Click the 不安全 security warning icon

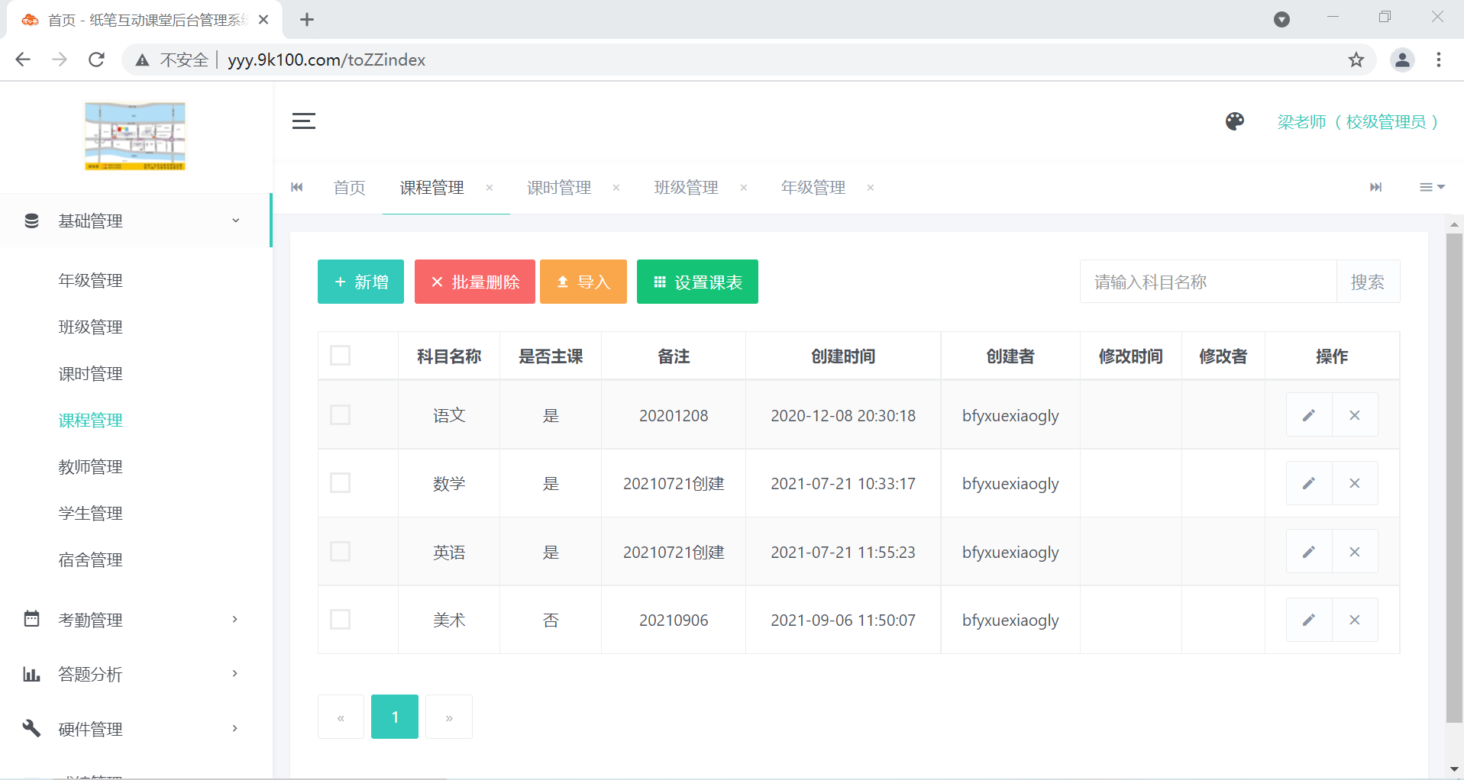pos(142,60)
